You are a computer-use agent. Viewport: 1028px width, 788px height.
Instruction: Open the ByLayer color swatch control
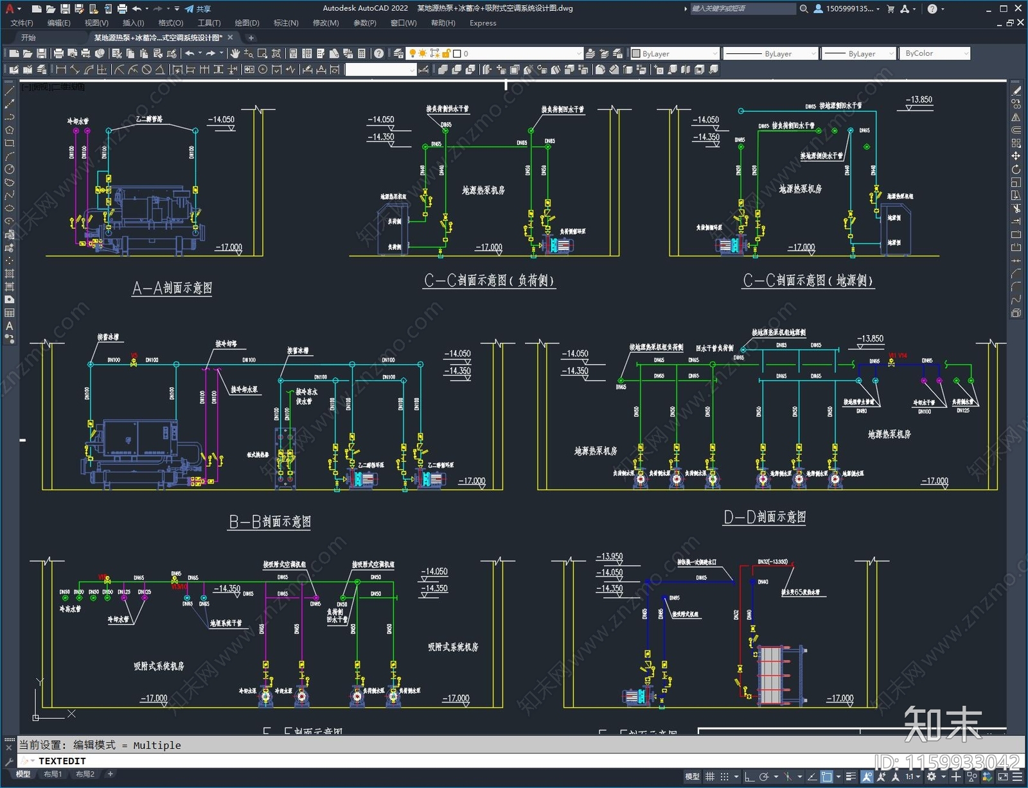(674, 53)
